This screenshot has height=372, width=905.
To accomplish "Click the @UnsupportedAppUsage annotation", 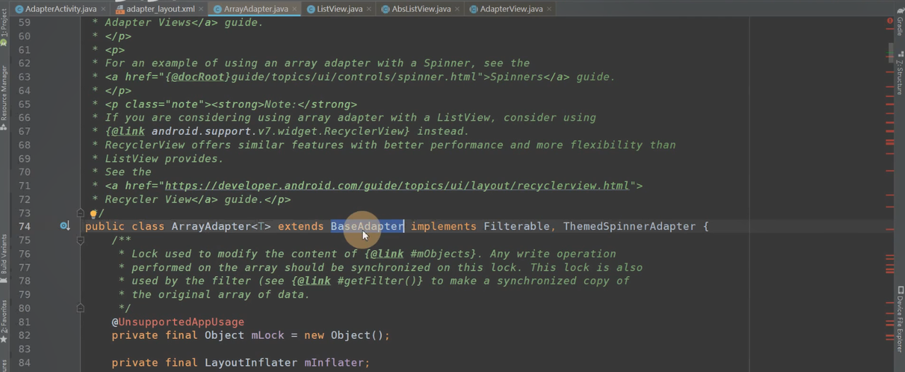I will (x=178, y=322).
